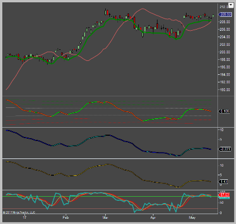The width and height of the screenshot is (236, 224).
Task: Click the May date label
Action: tap(192, 218)
